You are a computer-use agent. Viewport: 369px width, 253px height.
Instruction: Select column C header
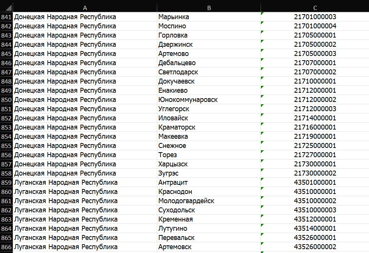tap(315, 8)
